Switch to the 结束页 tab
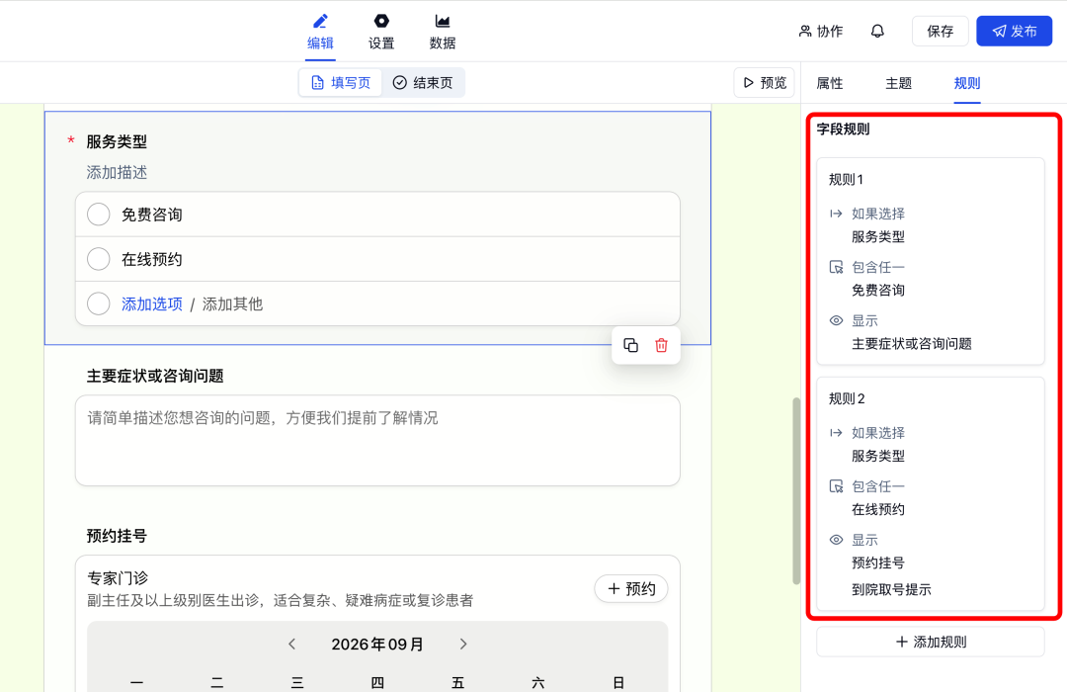This screenshot has height=692, width=1067. click(x=423, y=83)
